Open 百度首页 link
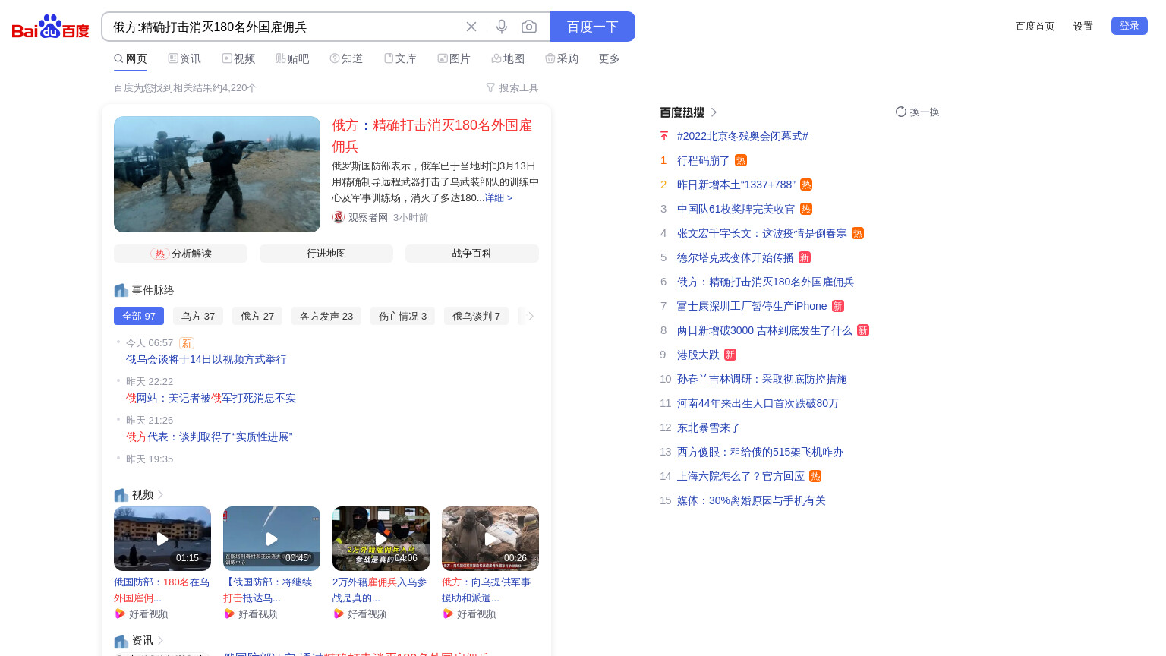The width and height of the screenshot is (1166, 656). [1035, 26]
